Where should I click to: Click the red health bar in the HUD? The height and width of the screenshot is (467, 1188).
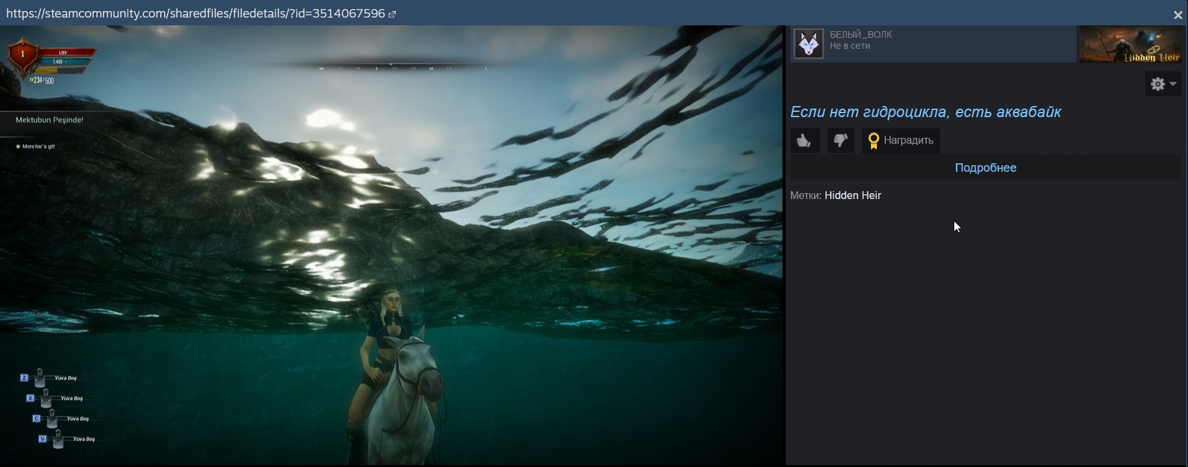(68, 52)
